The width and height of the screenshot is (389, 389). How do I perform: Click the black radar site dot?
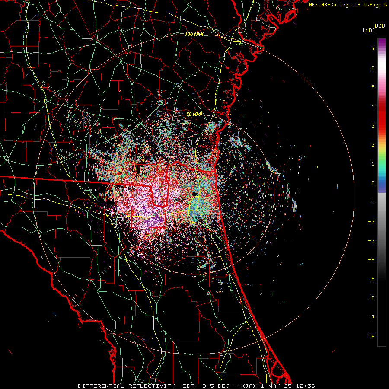tap(194, 194)
